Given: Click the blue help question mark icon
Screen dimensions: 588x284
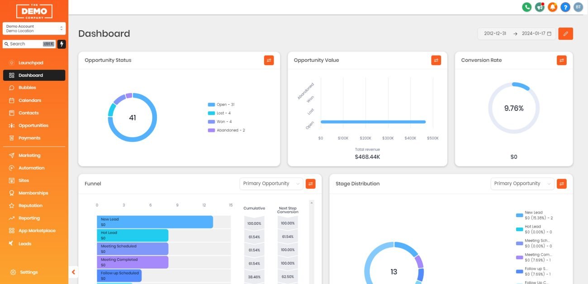Looking at the screenshot, I should (565, 7).
